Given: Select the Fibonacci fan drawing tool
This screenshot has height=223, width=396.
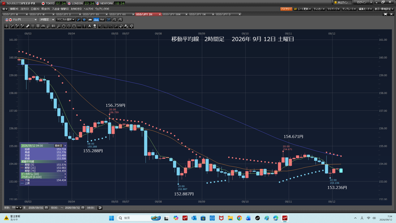Looking at the screenshot, I should 48,26.
